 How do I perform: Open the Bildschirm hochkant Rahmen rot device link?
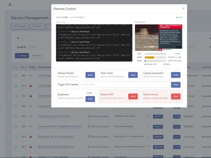pyautogui.click(x=56, y=147)
